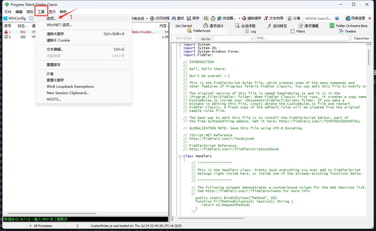The image size is (376, 231).
Task: Click Clear Cache (清除缓存) toolbar icon
Action: (244, 18)
